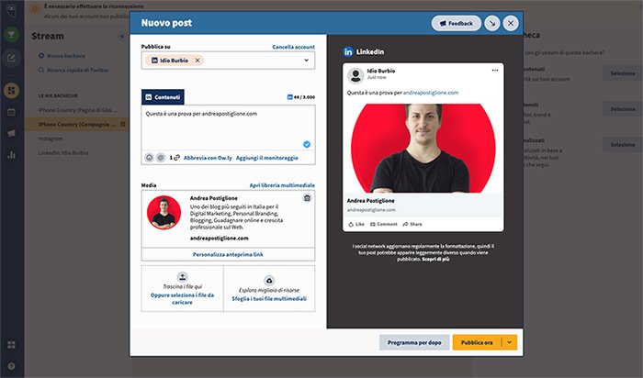Click Programma per dopo button

tap(414, 342)
